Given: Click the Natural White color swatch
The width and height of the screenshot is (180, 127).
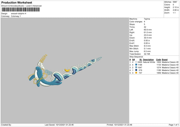Looking at the screenshot, I should (x=136, y=62).
